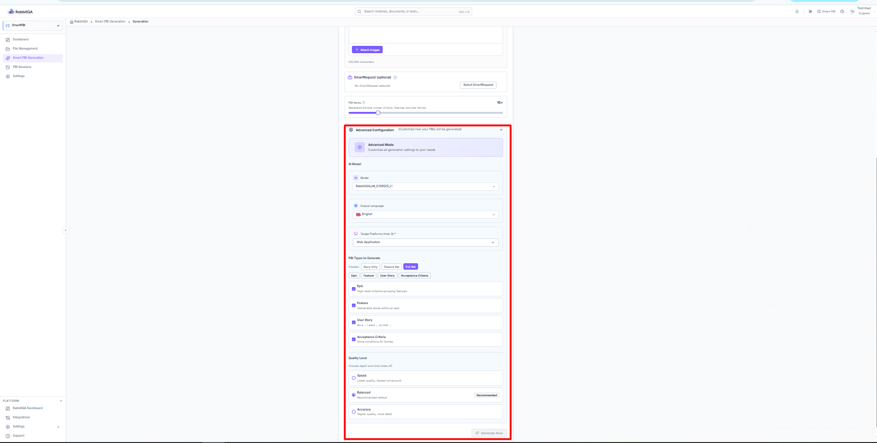This screenshot has height=443, width=877.
Task: Toggle the Feature checkbox
Action: [354, 305]
